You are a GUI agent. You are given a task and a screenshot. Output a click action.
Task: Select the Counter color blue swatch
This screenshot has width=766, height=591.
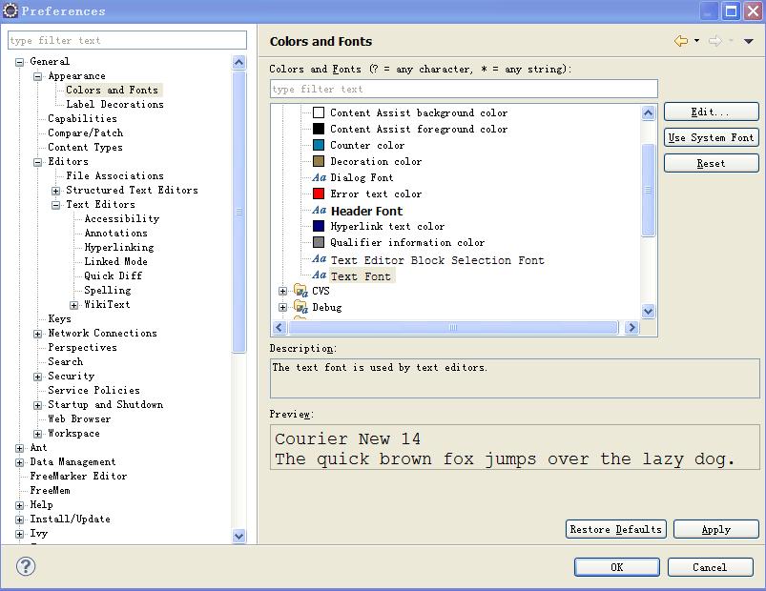click(x=319, y=145)
